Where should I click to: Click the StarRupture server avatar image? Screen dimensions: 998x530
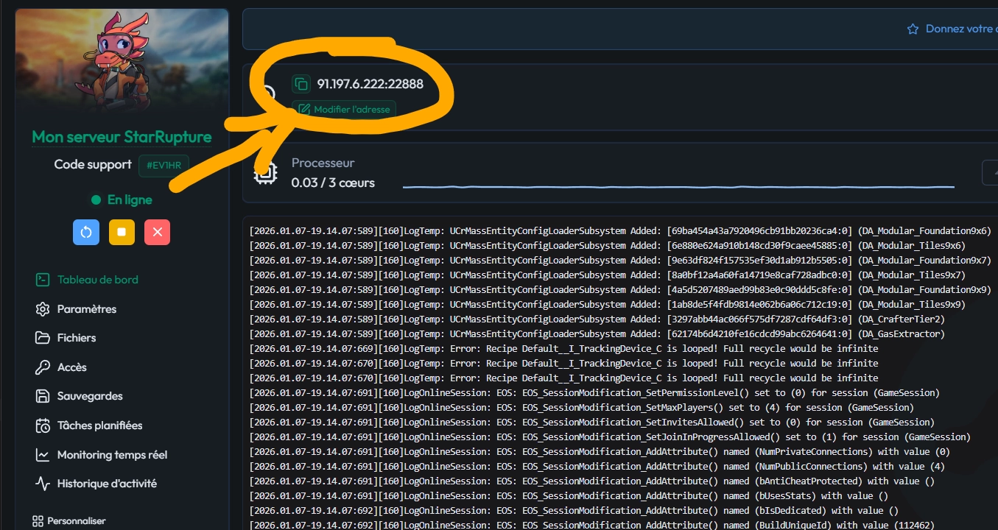point(122,63)
